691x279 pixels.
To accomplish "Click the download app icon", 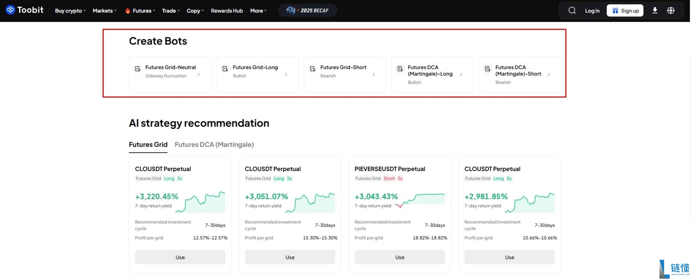I will 655,11.
